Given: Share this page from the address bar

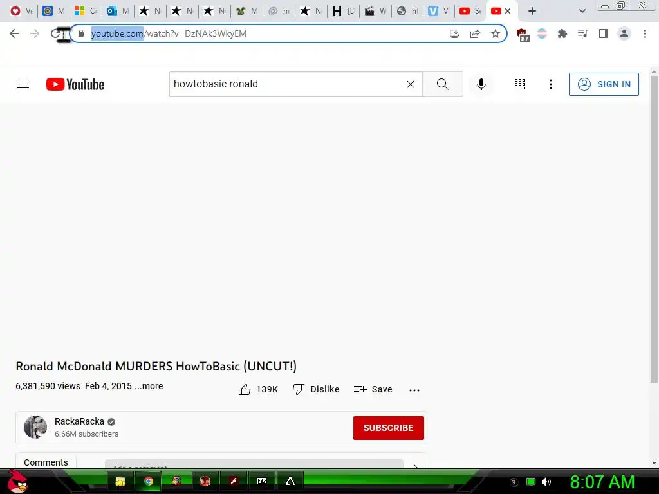Looking at the screenshot, I should pos(475,33).
